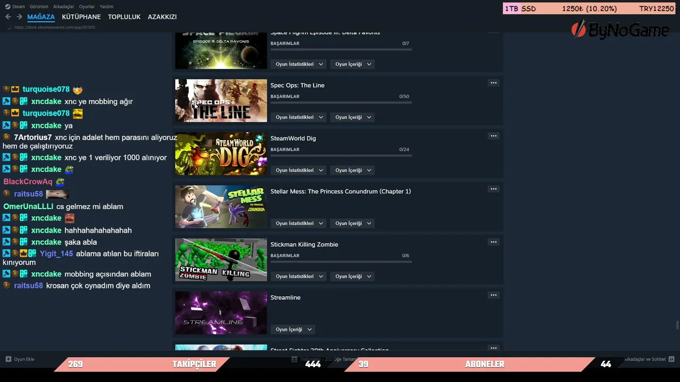The height and width of the screenshot is (382, 680).
Task: Click the SteamWorld Dig cover image
Action: click(221, 154)
